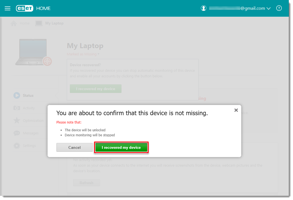Open the help question mark icon
Viewport: 293px width, 200px height.
click(x=279, y=8)
